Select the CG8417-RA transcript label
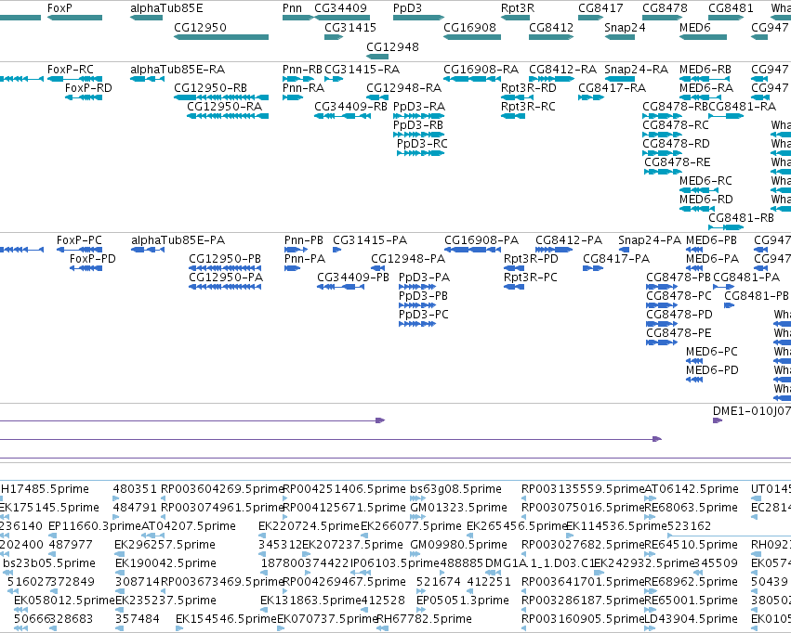 click(x=612, y=87)
